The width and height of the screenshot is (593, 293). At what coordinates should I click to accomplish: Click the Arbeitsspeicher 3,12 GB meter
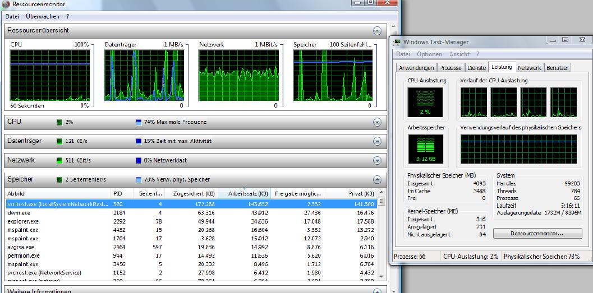(x=425, y=149)
